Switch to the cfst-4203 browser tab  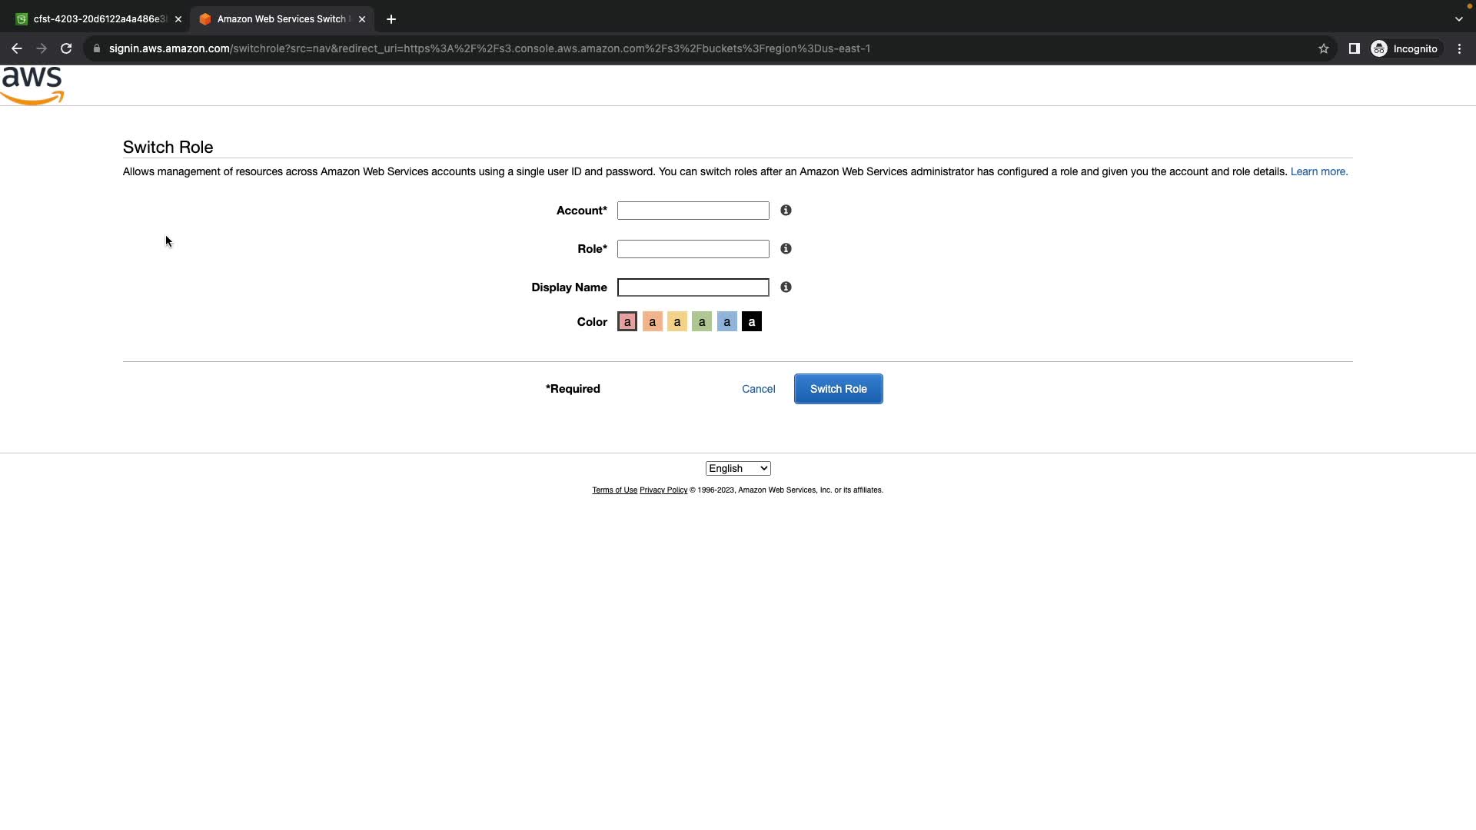coord(96,19)
